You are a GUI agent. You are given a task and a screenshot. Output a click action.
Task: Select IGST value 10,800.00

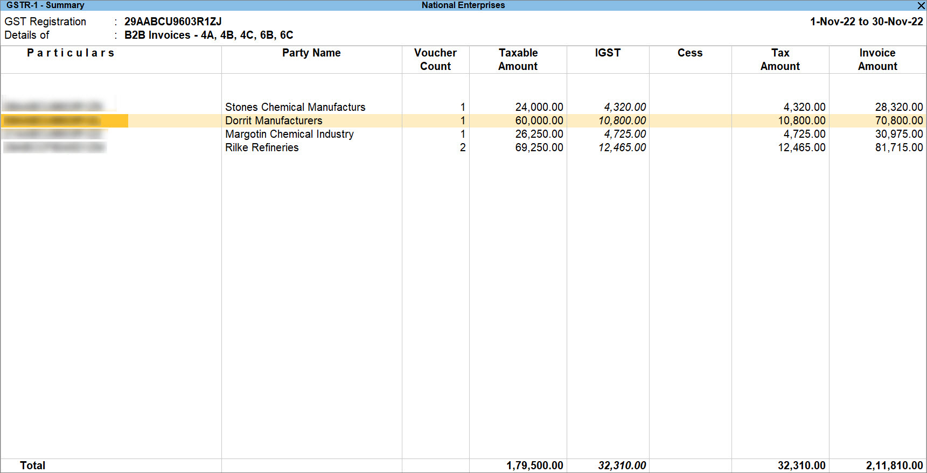[622, 121]
